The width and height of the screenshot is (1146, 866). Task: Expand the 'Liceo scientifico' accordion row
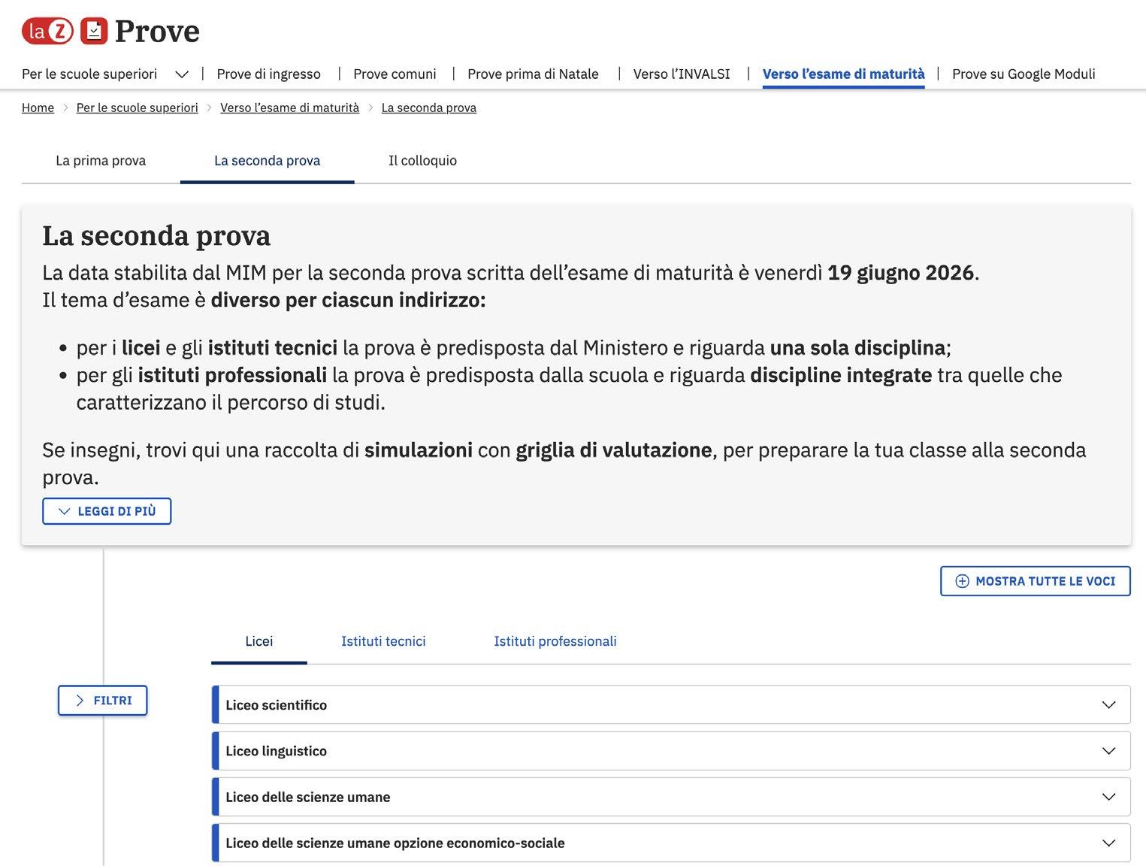671,704
